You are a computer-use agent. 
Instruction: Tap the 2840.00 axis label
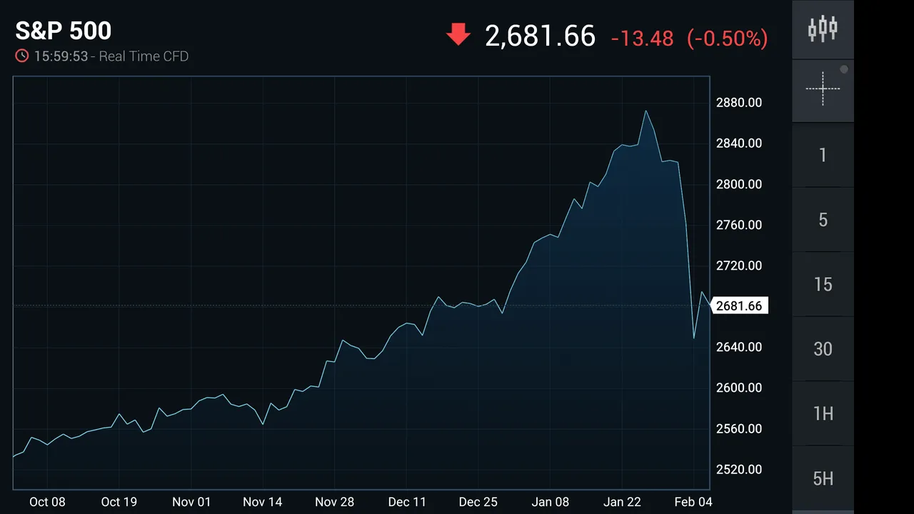pos(739,143)
